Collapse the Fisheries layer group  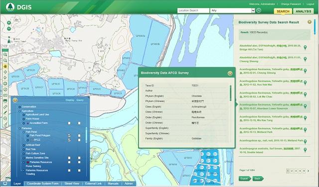click(20, 128)
